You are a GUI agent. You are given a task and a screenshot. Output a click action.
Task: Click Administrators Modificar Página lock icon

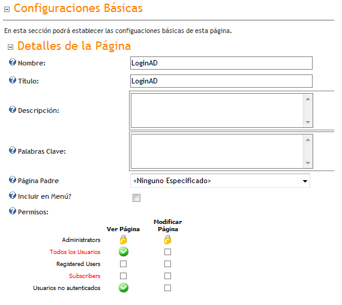coord(168,240)
